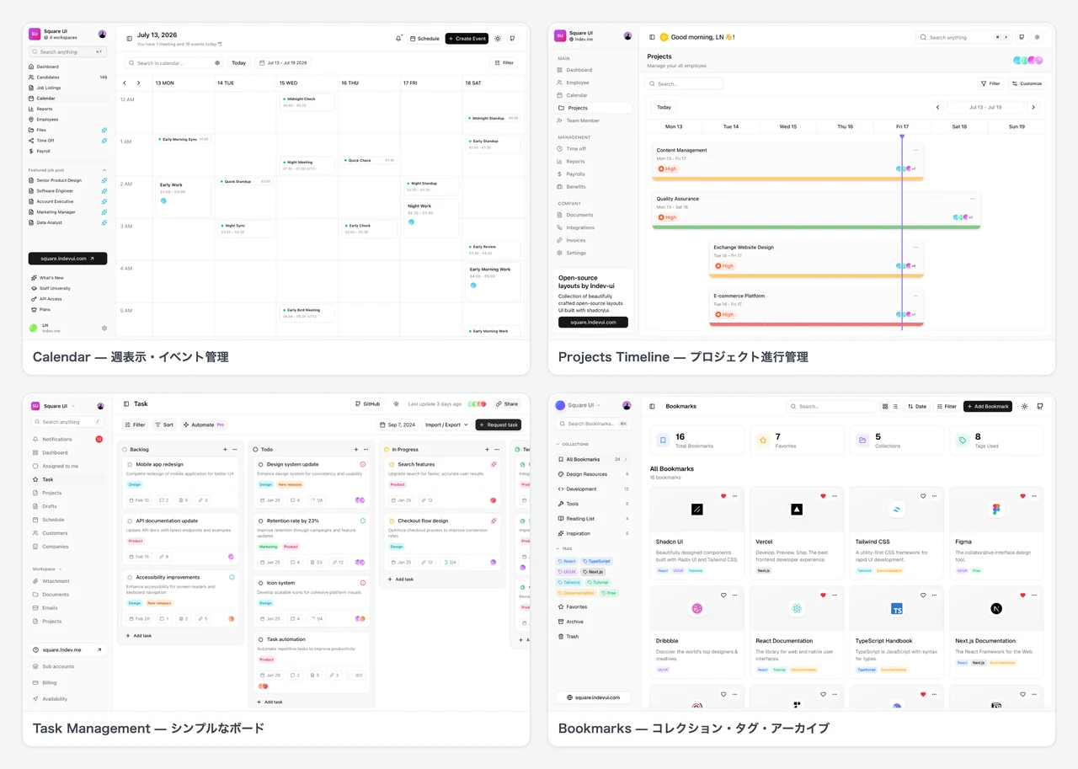
Task: Collapse Collections section in Bookmarks sidebar
Action: click(x=558, y=444)
